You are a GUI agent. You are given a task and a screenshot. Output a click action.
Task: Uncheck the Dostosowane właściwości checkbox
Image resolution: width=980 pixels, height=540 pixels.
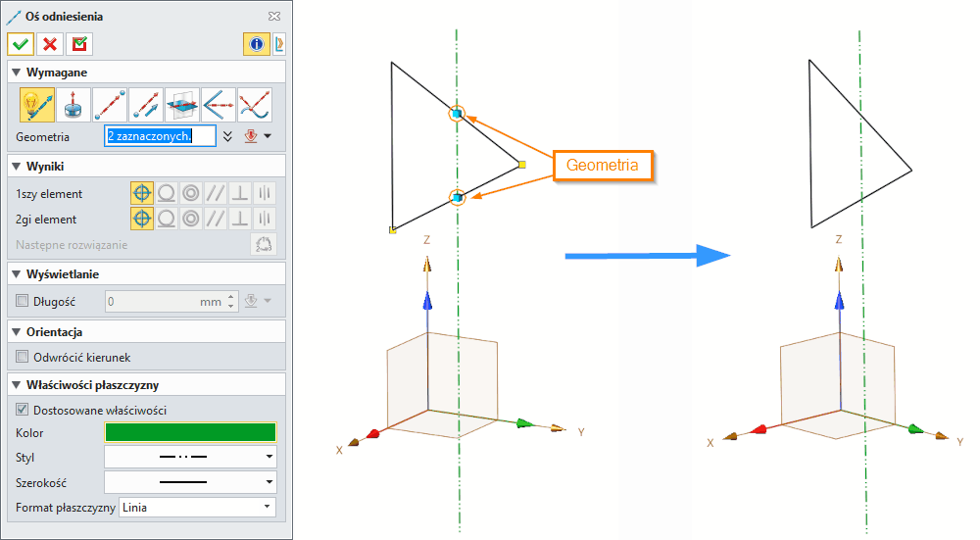[23, 410]
